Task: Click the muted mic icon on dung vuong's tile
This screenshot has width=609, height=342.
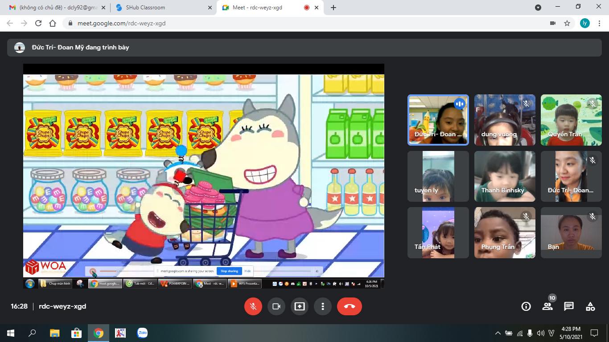Action: 526,104
